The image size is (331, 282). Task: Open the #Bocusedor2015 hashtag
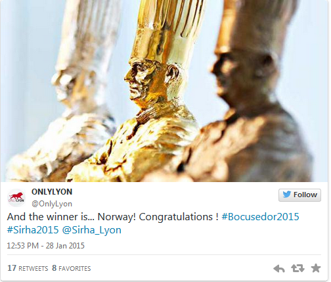tap(260, 217)
